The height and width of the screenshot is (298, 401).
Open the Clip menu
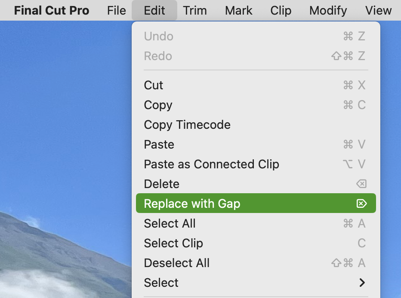click(x=281, y=10)
